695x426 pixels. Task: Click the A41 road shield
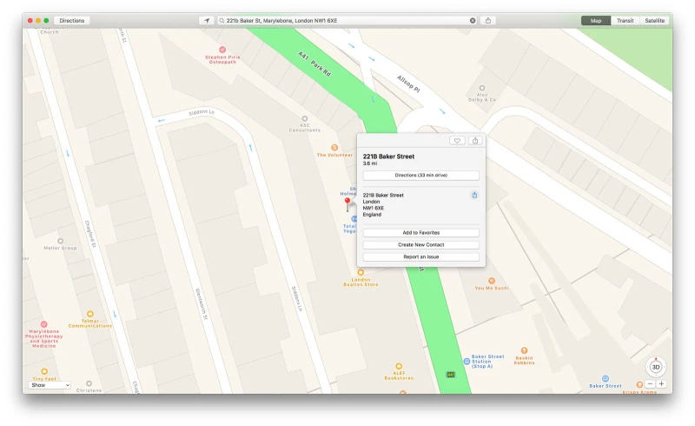click(451, 375)
